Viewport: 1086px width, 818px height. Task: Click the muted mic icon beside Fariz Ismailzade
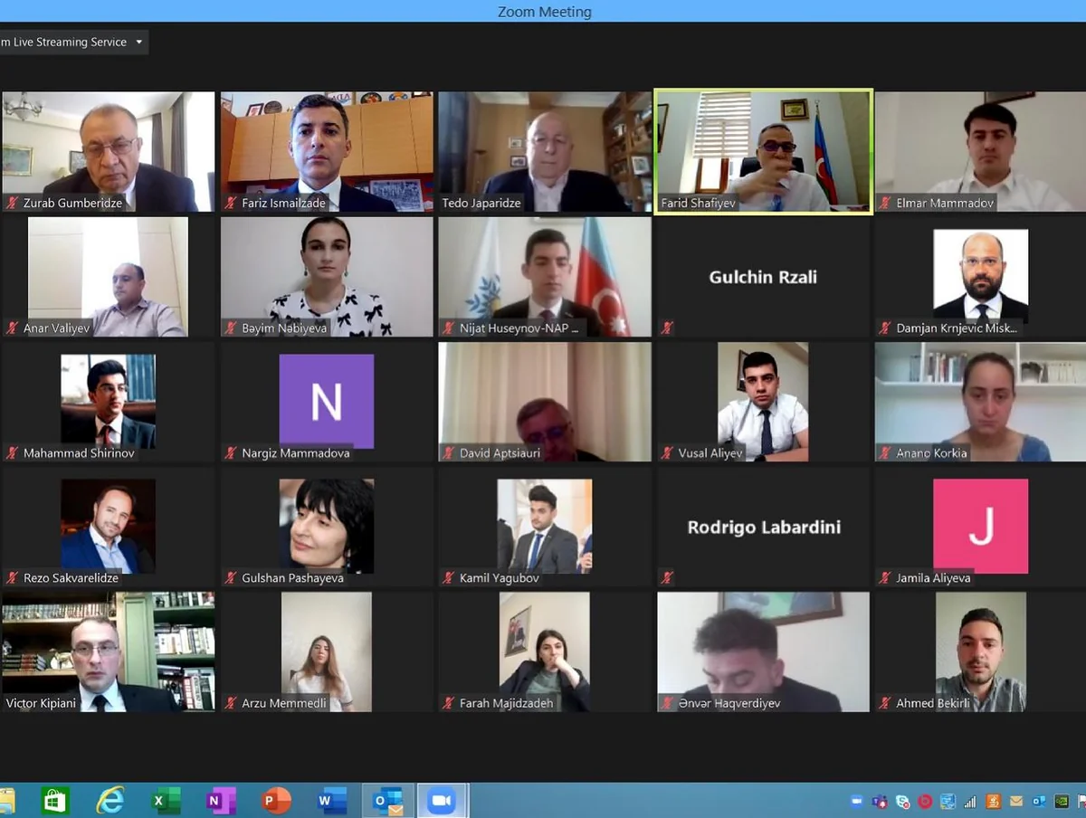(231, 204)
